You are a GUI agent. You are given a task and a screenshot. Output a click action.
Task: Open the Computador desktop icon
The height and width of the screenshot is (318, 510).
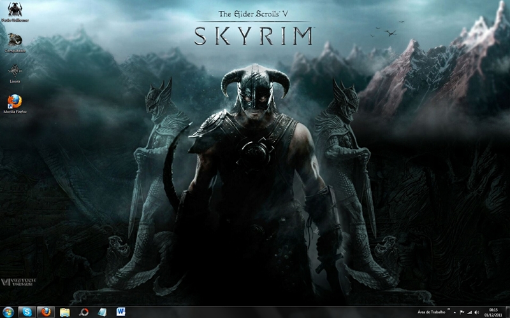pyautogui.click(x=15, y=43)
